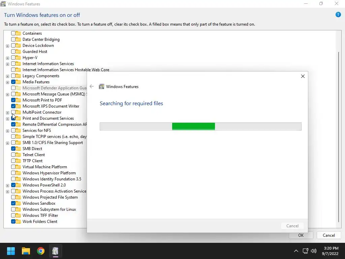
Task: Uncheck Microsoft Print to PDF
Action: (x=13, y=100)
